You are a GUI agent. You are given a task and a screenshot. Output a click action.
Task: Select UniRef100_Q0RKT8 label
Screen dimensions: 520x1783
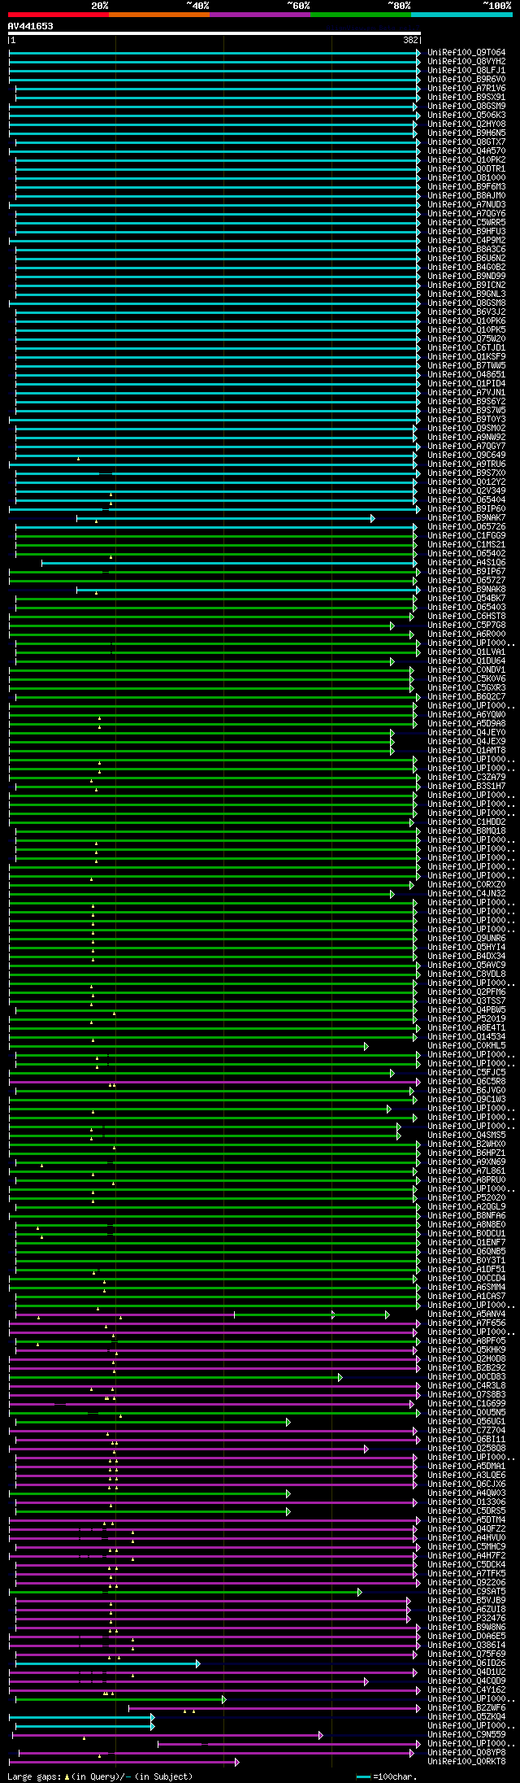click(x=466, y=1762)
